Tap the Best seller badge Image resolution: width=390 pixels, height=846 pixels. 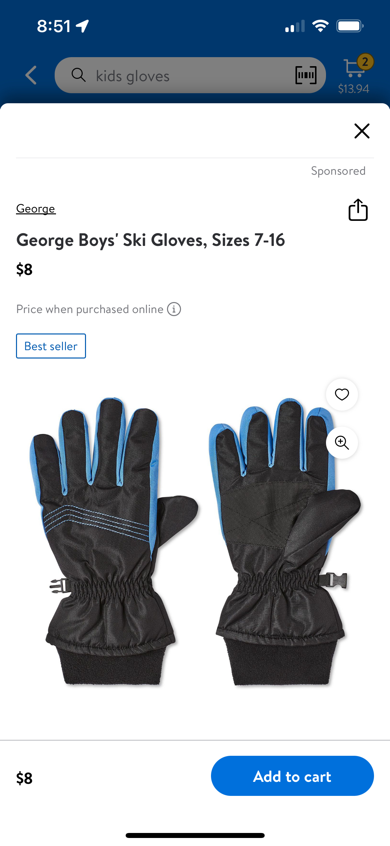tap(51, 346)
